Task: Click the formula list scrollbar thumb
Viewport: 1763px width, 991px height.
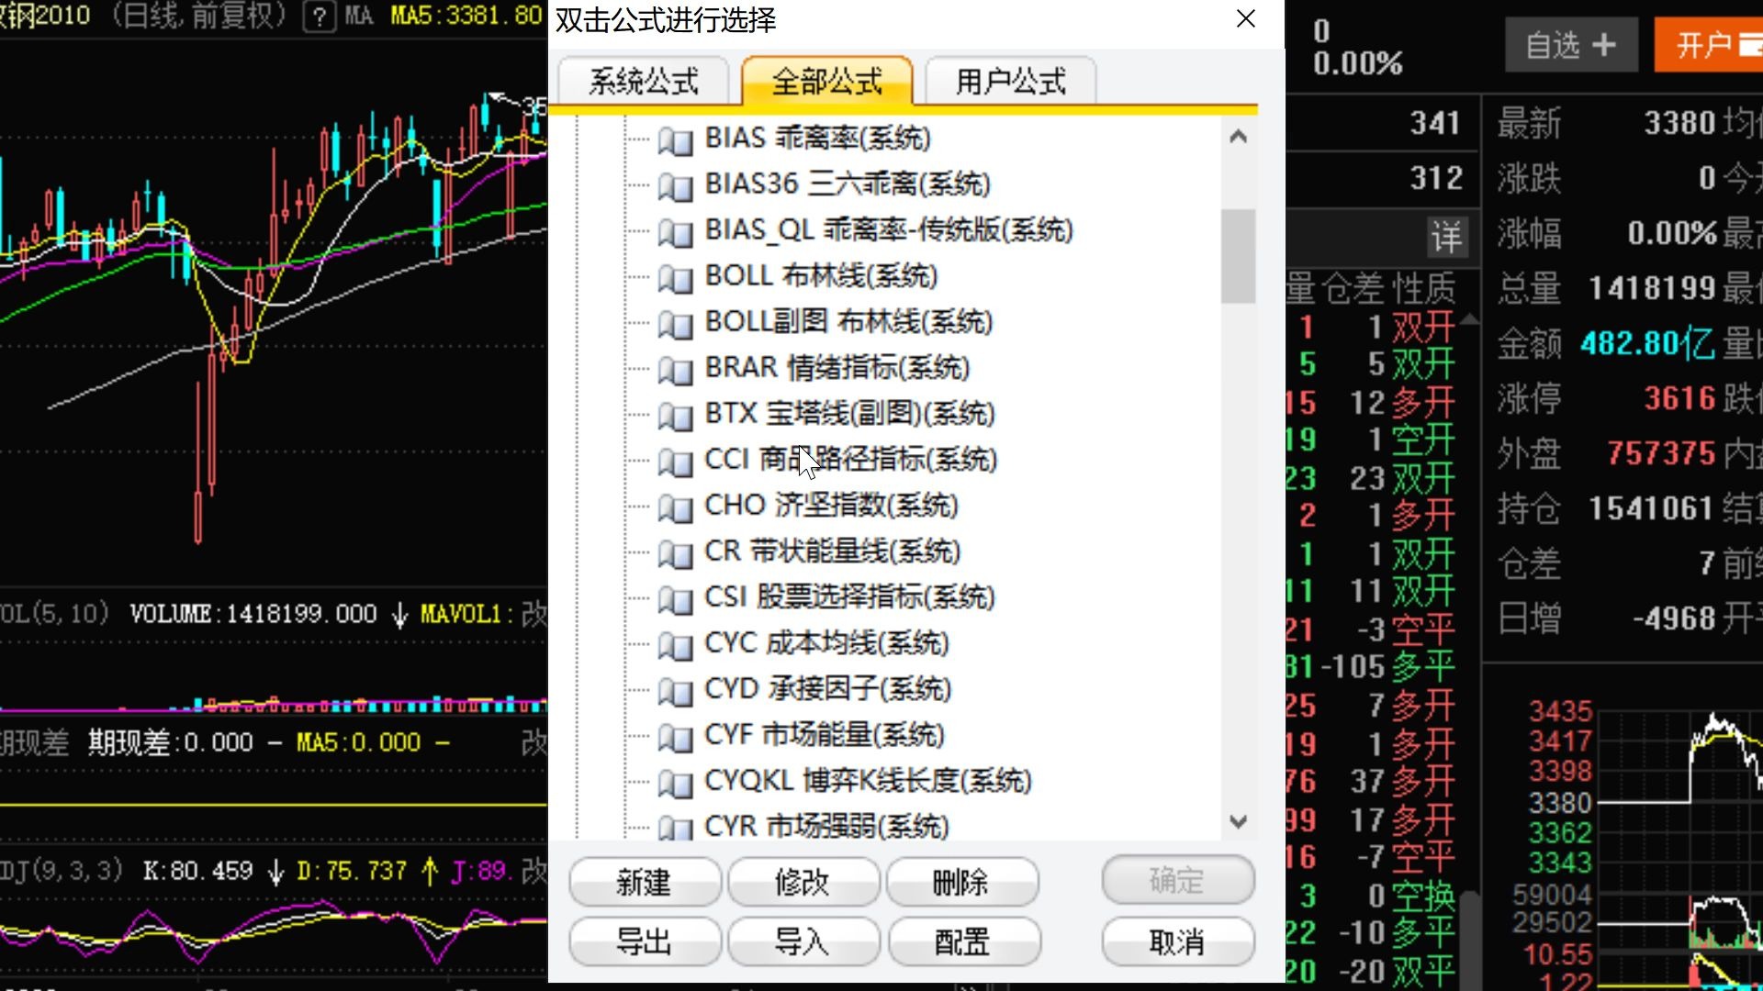Action: point(1238,256)
